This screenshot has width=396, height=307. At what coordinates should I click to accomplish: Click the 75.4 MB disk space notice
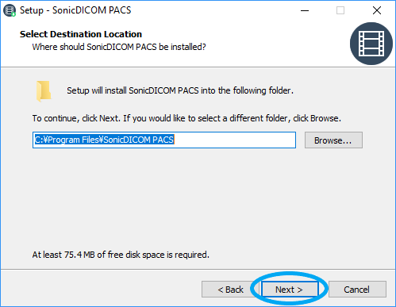tap(121, 255)
